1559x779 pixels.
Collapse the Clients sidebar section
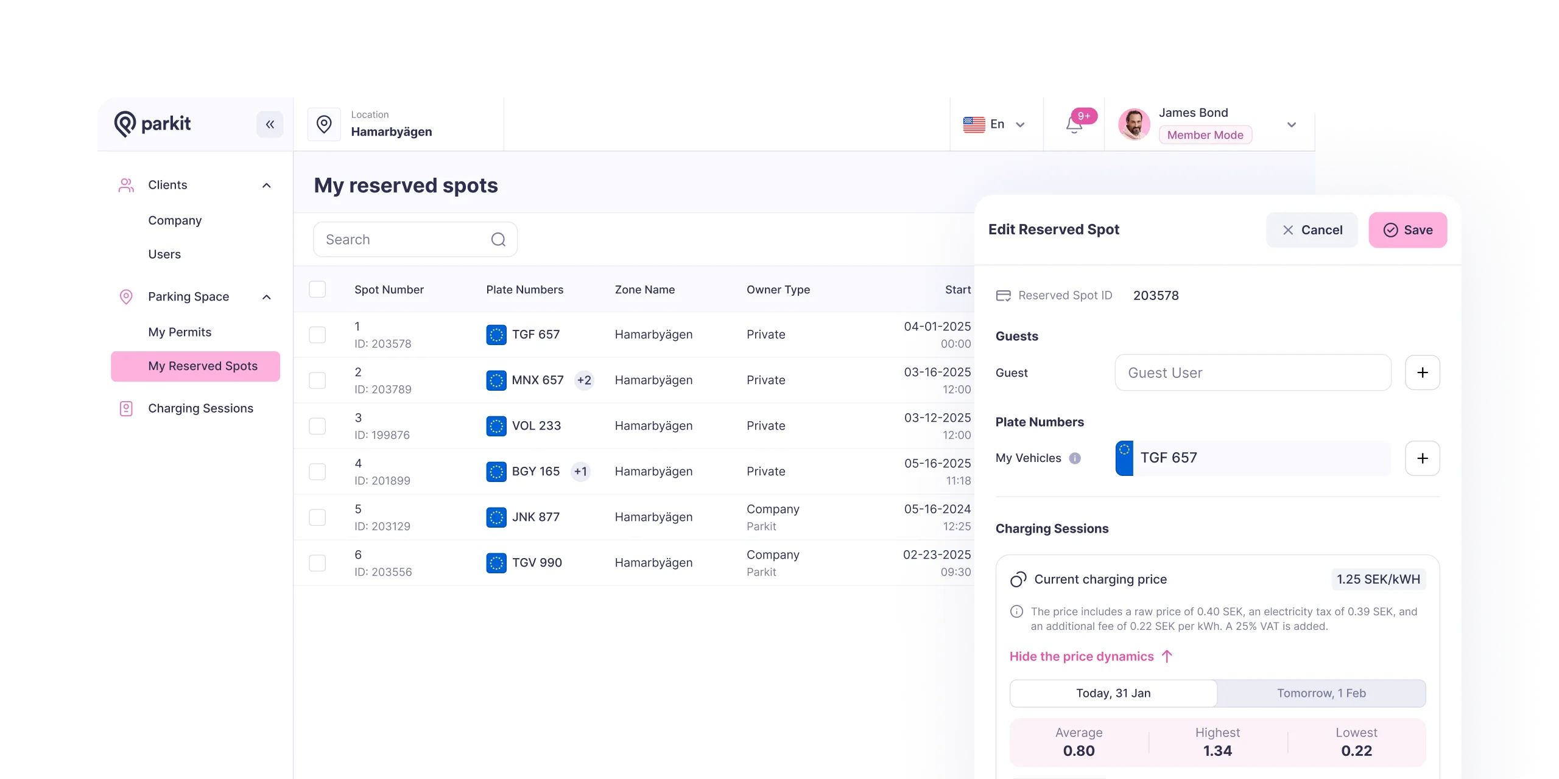[266, 186]
